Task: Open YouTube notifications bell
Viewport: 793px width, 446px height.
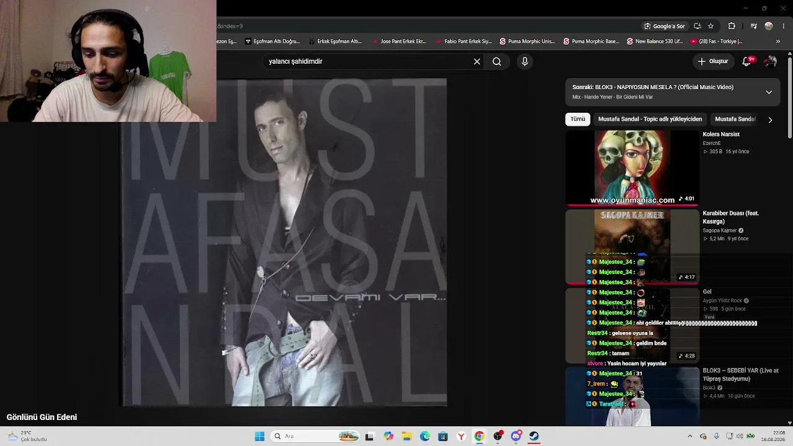Action: (x=747, y=61)
